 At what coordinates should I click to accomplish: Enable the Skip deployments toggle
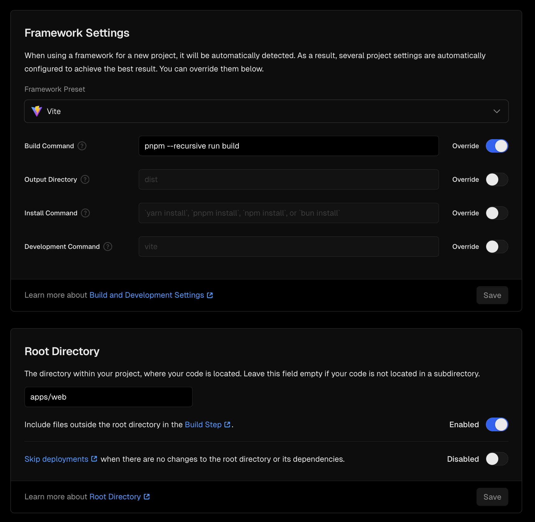pos(497,459)
